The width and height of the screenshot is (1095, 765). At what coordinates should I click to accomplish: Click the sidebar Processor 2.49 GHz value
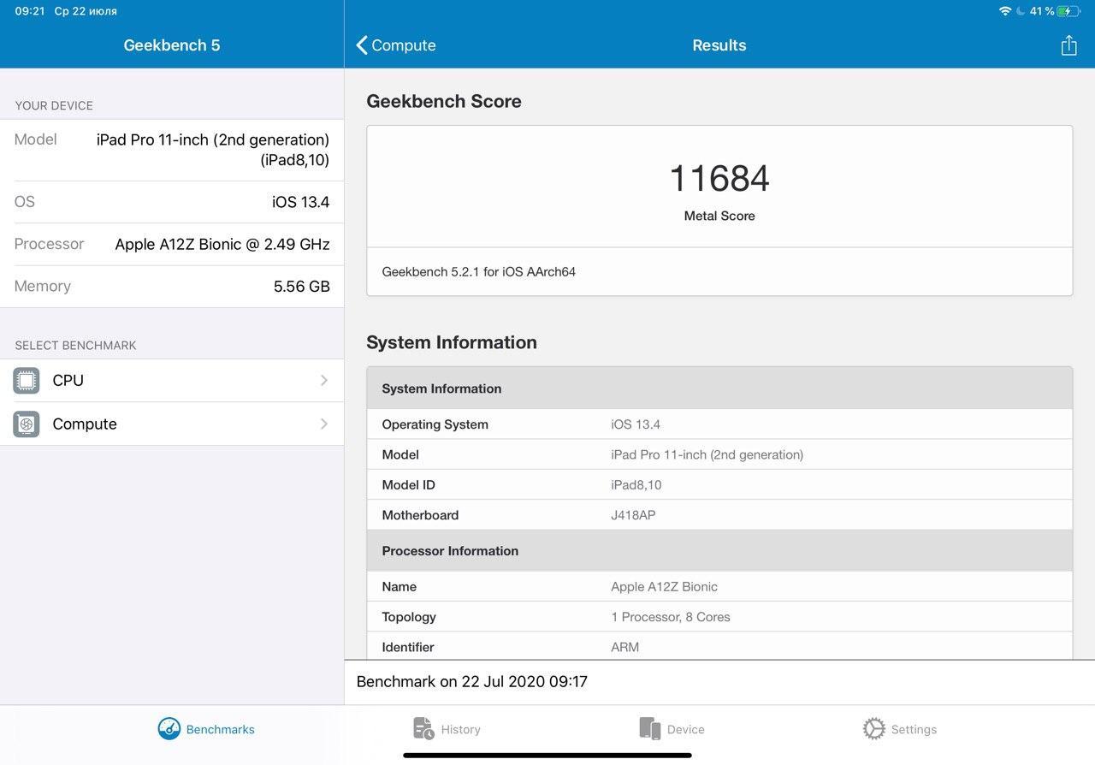tap(222, 244)
